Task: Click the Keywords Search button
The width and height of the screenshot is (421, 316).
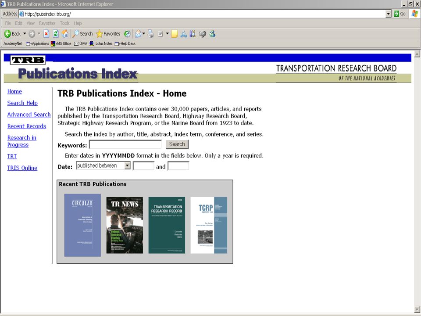Action: 177,144
